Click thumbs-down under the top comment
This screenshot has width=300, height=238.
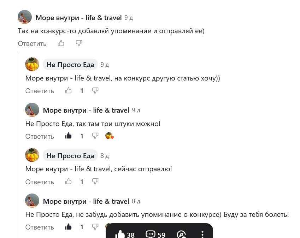coord(78,43)
